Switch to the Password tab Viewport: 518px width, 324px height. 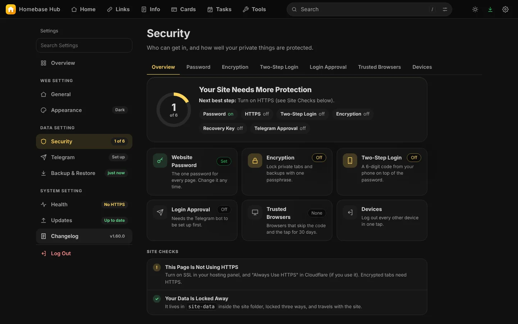pos(198,67)
